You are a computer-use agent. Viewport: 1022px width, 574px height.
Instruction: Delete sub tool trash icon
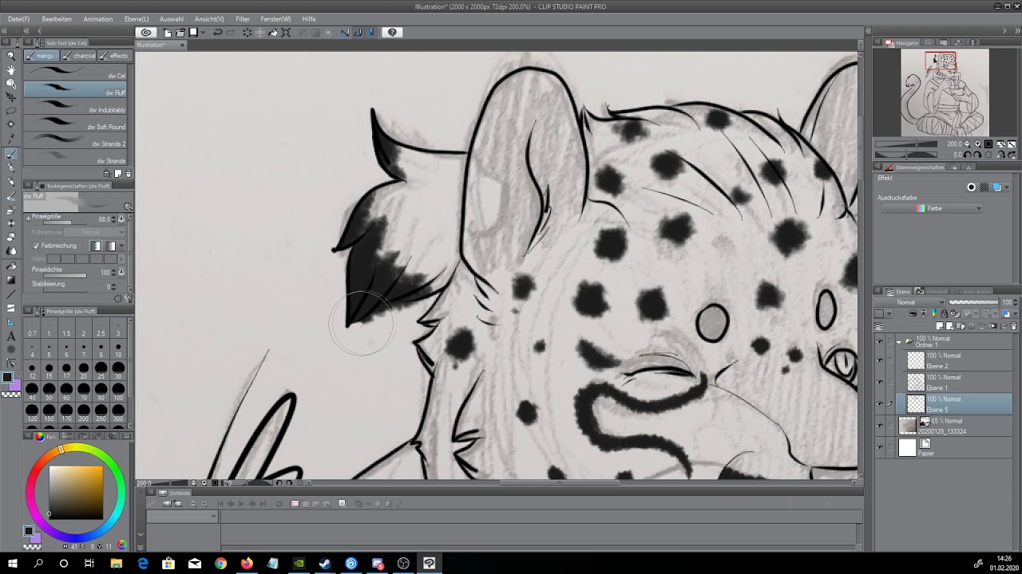(129, 173)
